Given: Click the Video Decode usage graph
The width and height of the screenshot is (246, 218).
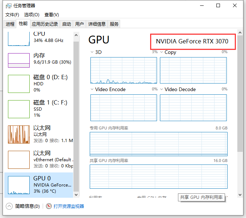Looking at the screenshot, I should [x=193, y=108].
